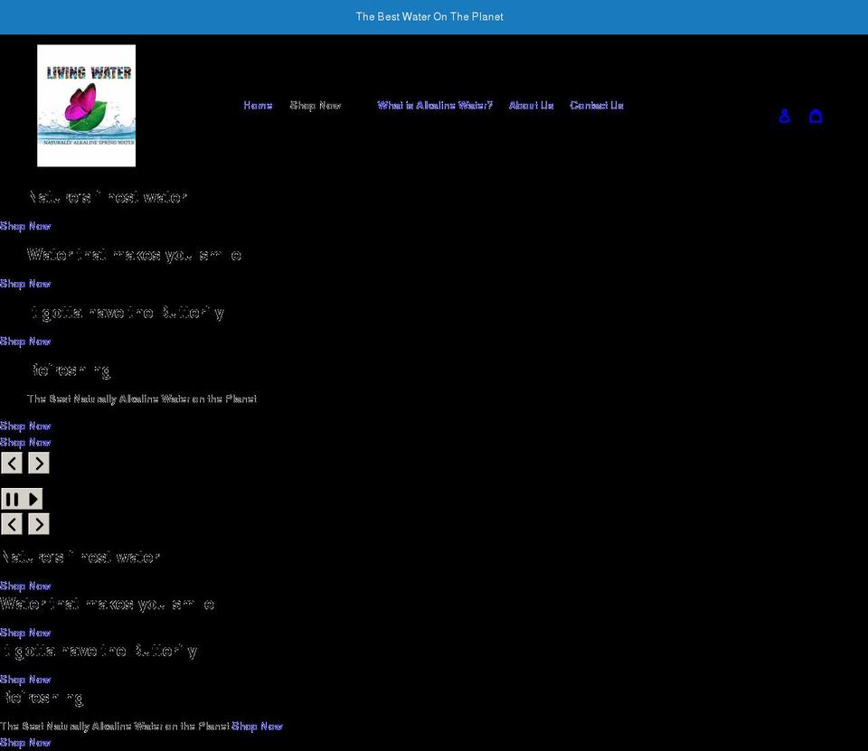Click Shop Now under Water that makes you smile
Screen dimensions: 868x751
(x=24, y=283)
